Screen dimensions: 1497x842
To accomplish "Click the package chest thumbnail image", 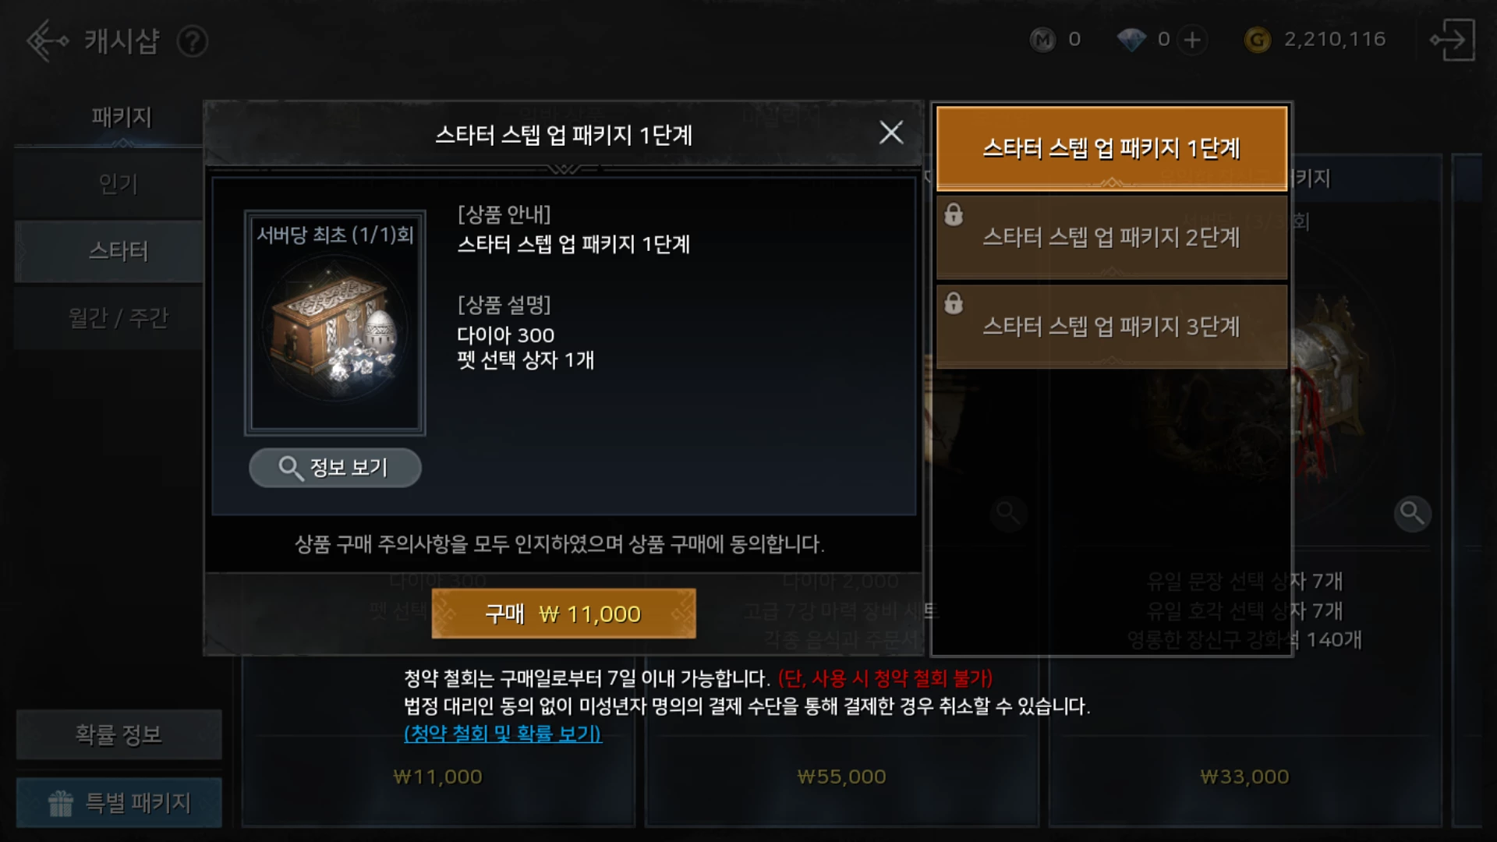I will point(335,322).
